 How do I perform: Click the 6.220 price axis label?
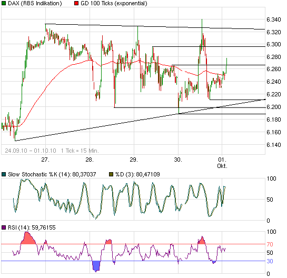pyautogui.click(x=274, y=94)
